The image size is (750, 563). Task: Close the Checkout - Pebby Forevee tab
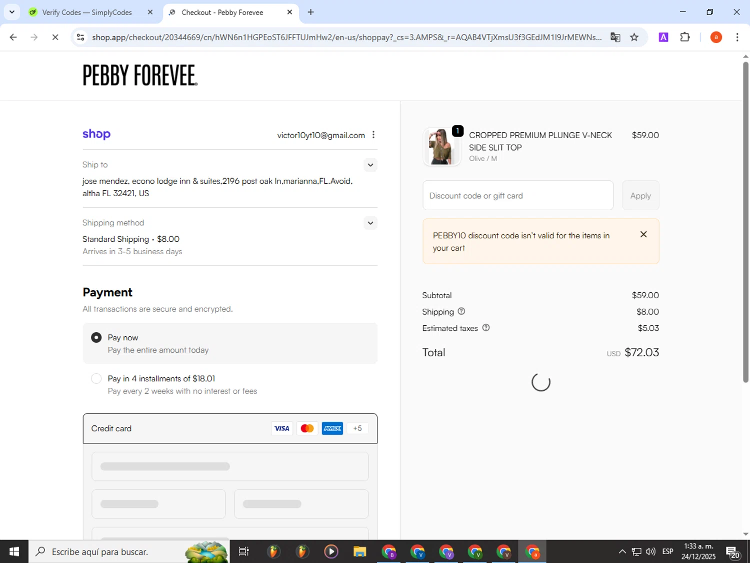tap(289, 12)
